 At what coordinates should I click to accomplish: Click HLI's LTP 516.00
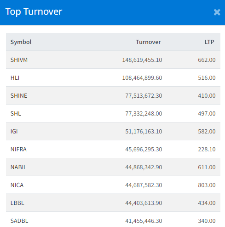click(207, 78)
